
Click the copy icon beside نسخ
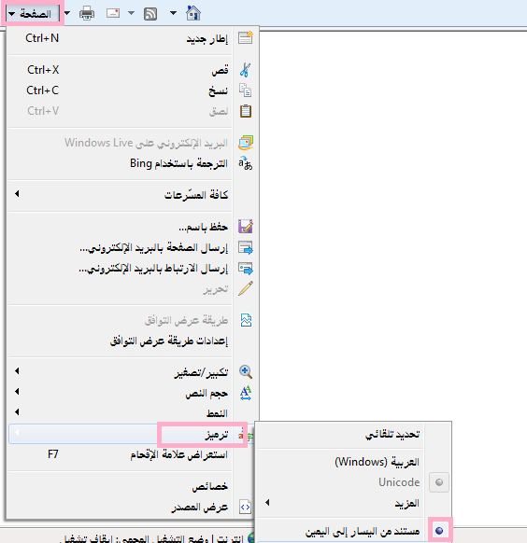246,90
